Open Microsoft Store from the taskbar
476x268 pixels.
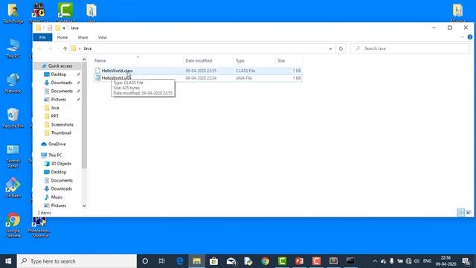coord(213,261)
